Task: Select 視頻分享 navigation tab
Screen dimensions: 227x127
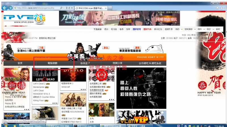Action: click(117, 63)
